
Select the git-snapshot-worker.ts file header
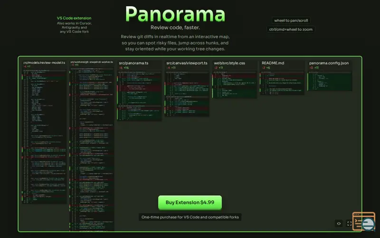point(92,62)
